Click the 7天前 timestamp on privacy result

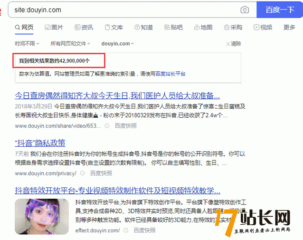pyautogui.click(x=22, y=154)
